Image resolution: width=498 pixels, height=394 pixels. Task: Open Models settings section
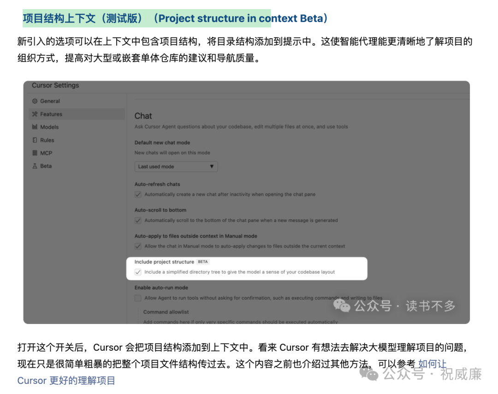[49, 127]
